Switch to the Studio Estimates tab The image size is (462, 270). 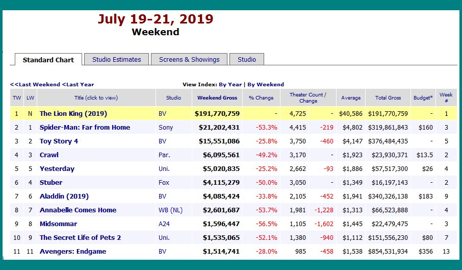116,59
